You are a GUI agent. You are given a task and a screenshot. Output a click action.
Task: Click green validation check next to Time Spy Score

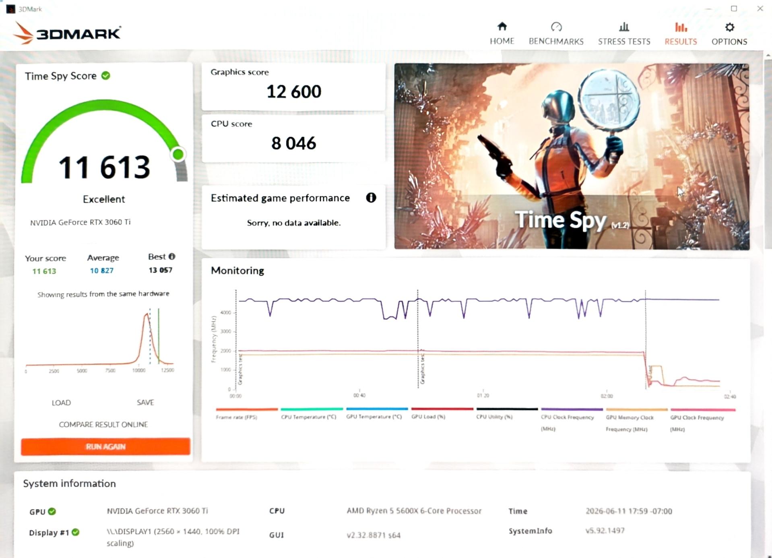[106, 76]
